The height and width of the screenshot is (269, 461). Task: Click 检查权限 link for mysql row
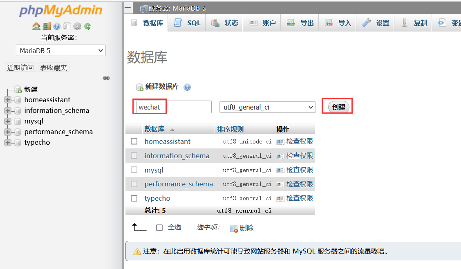click(x=300, y=170)
